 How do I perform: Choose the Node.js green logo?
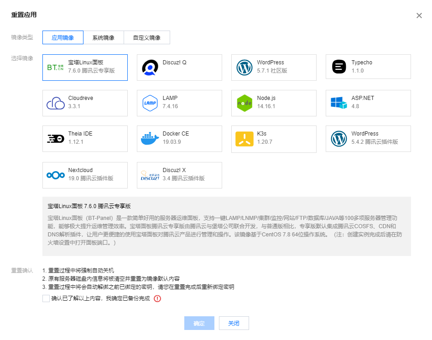click(244, 103)
